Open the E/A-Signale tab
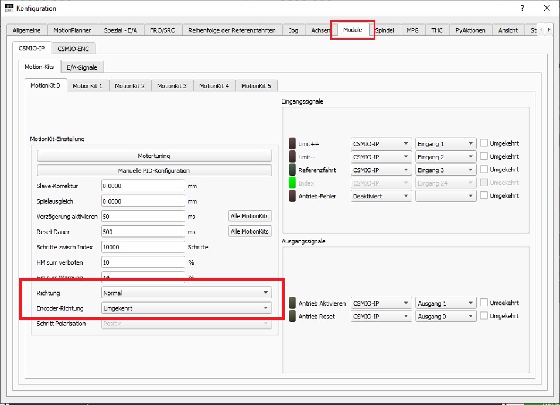The image size is (560, 405). point(81,68)
